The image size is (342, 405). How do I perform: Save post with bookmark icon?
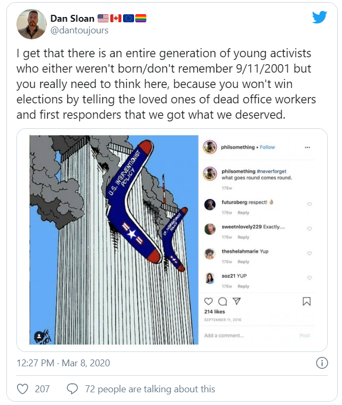tap(306, 301)
